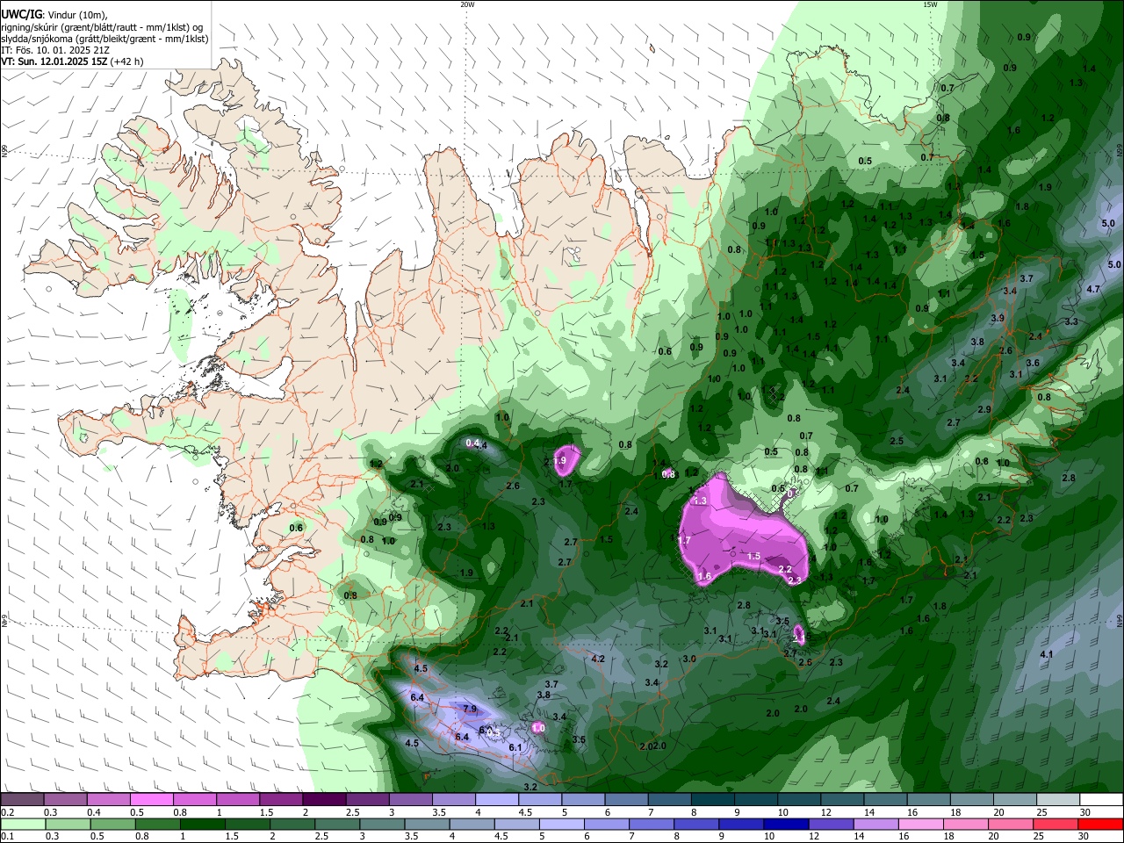The width and height of the screenshot is (1124, 843).
Task: Select bright pink upper swatch at 0.5
Action: click(151, 799)
